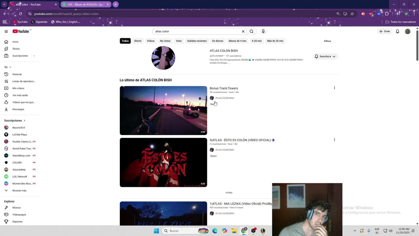This screenshot has width=419, height=236.
Task: Expand +8 Más videos
Action: 229,193
